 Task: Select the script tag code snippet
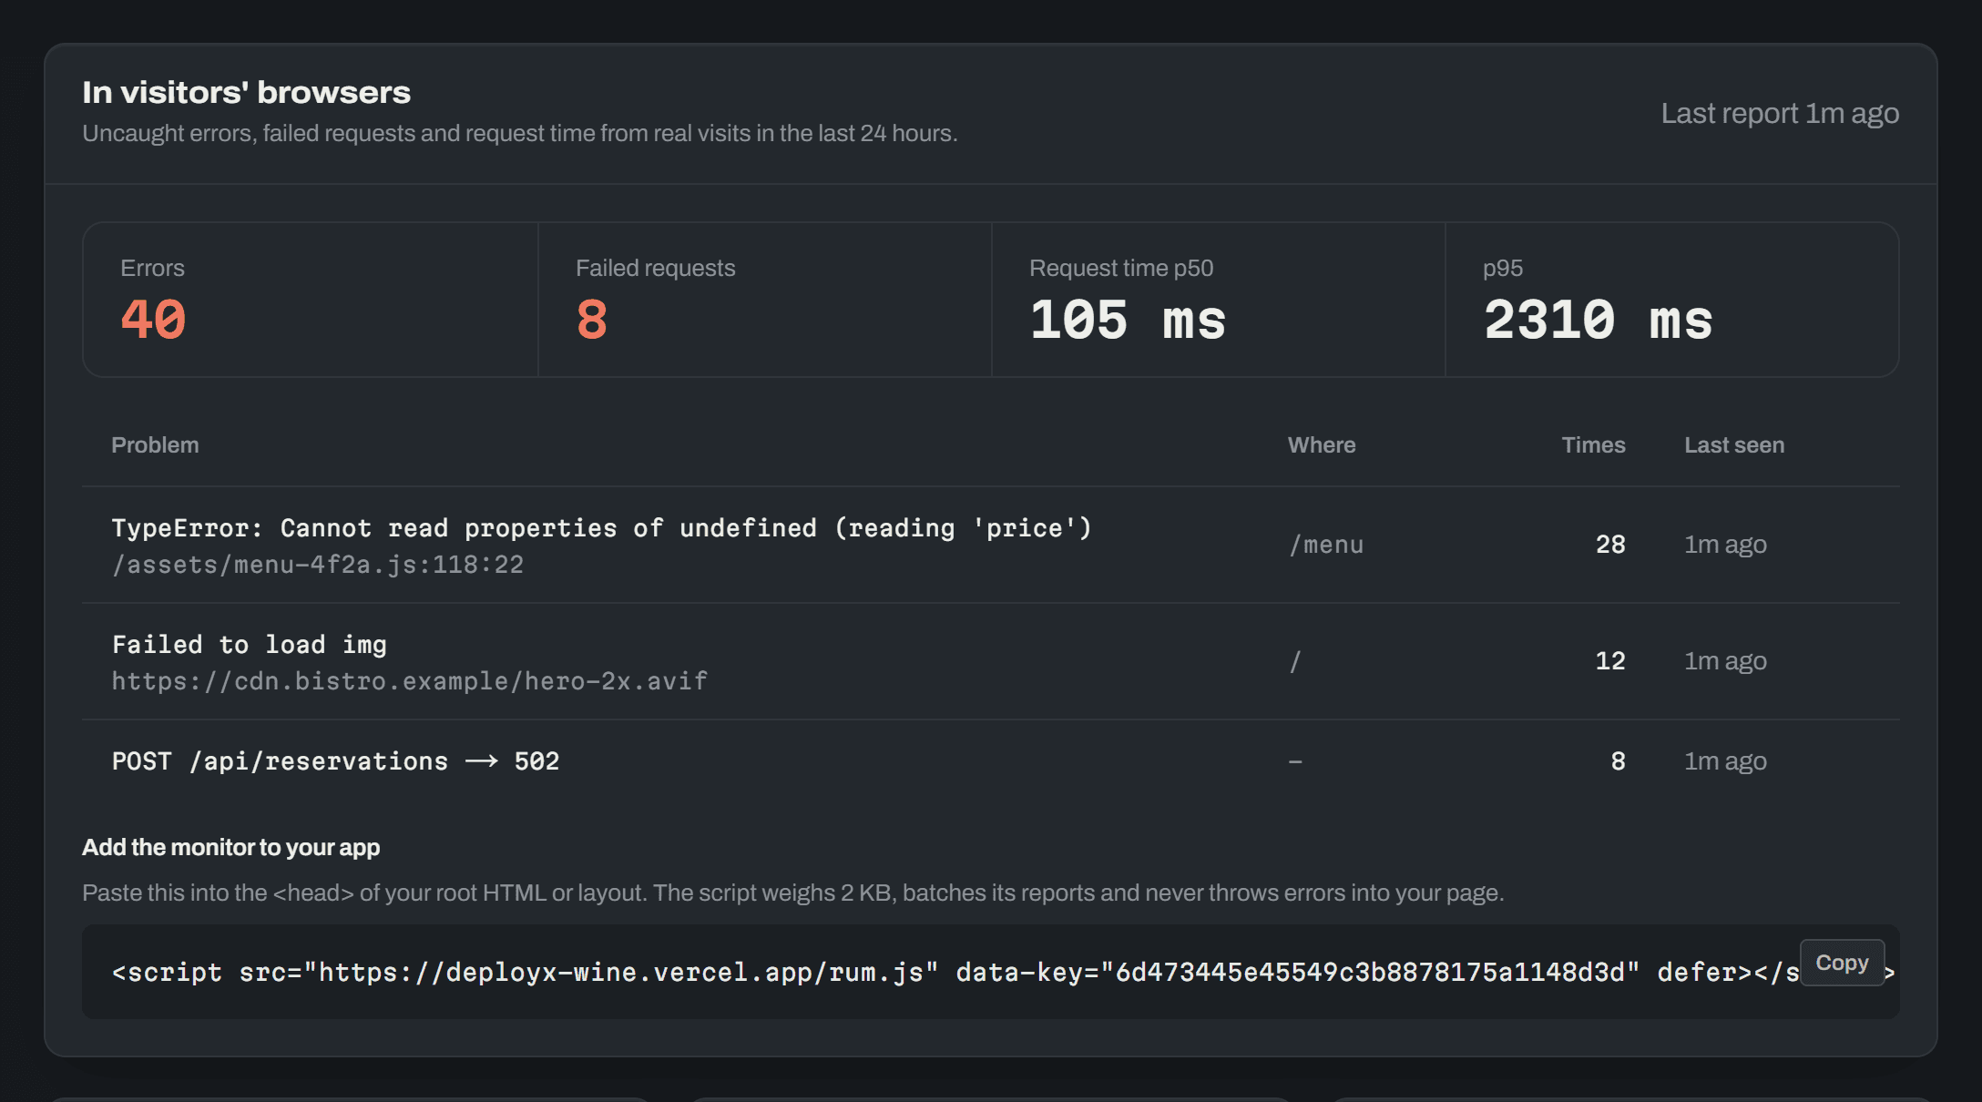pos(990,972)
